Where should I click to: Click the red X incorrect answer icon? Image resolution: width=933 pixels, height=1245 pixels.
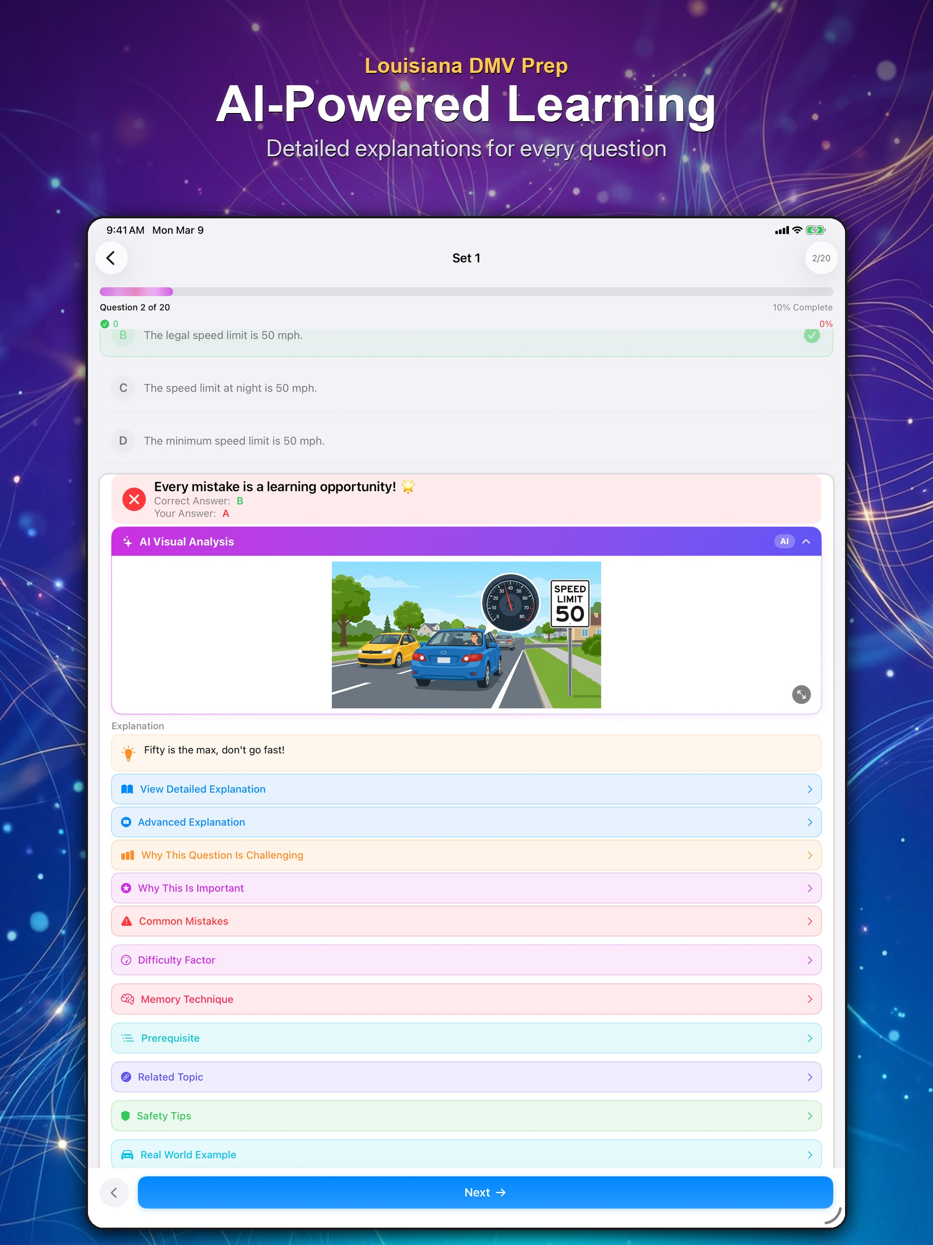pos(134,499)
